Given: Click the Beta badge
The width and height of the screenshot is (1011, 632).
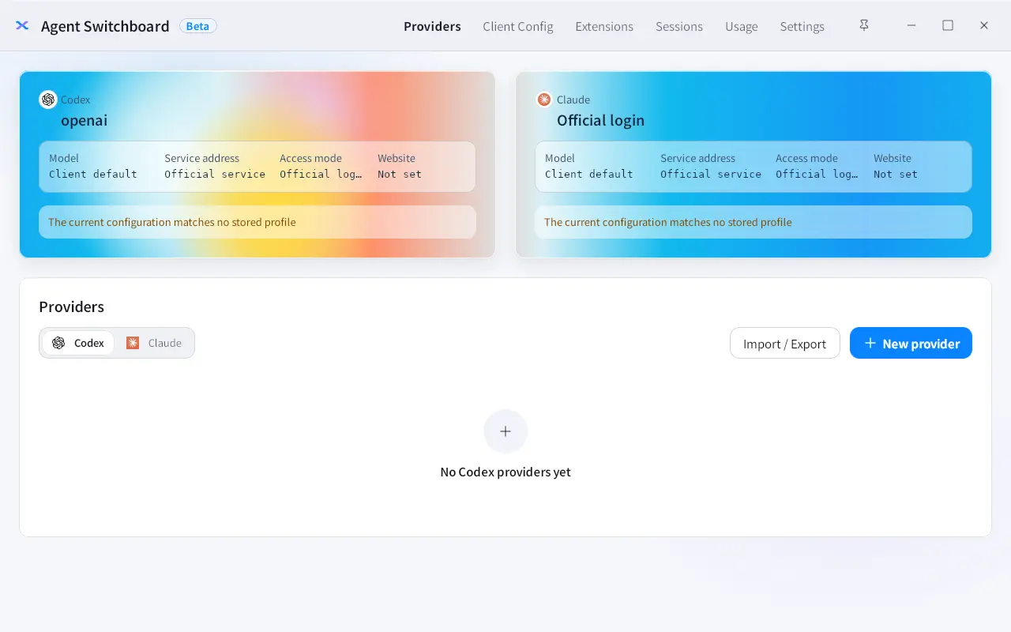Looking at the screenshot, I should point(198,26).
